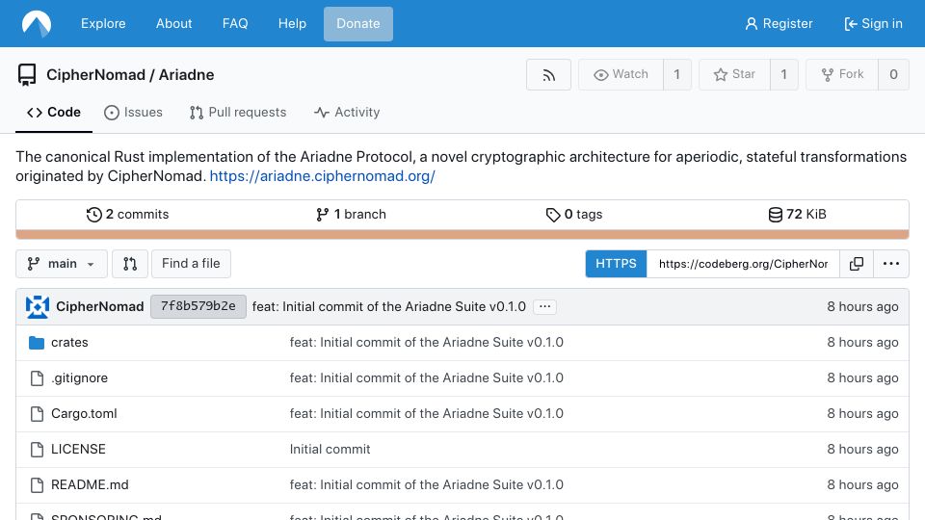Open the CipherNomad author link in commit row
Image resolution: width=925 pixels, height=520 pixels.
point(99,306)
